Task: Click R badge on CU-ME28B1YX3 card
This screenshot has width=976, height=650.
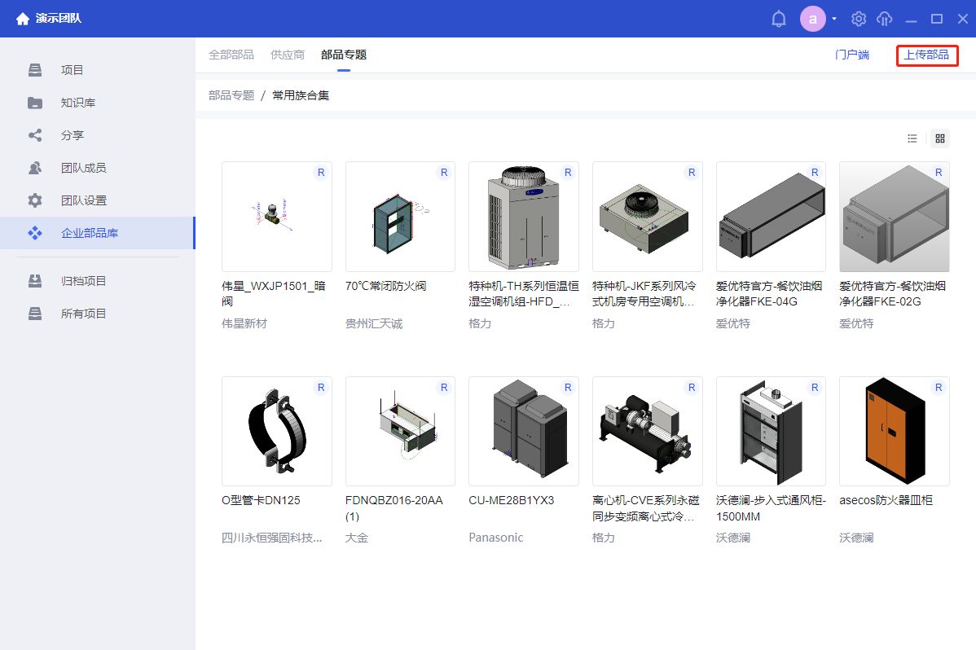Action: (568, 387)
